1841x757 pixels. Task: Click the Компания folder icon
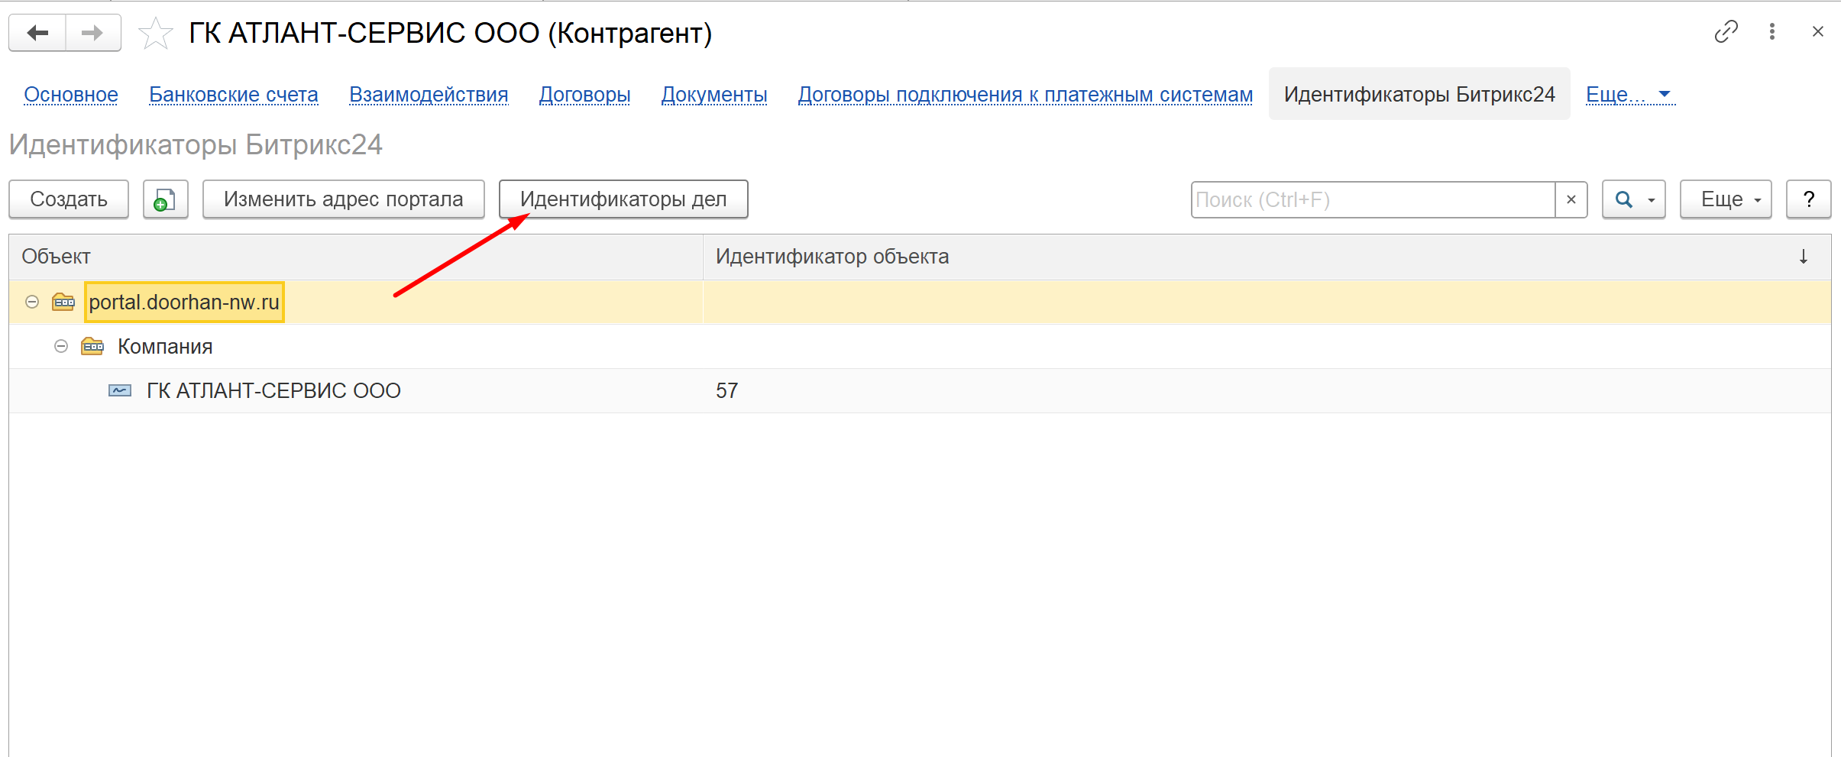[92, 347]
